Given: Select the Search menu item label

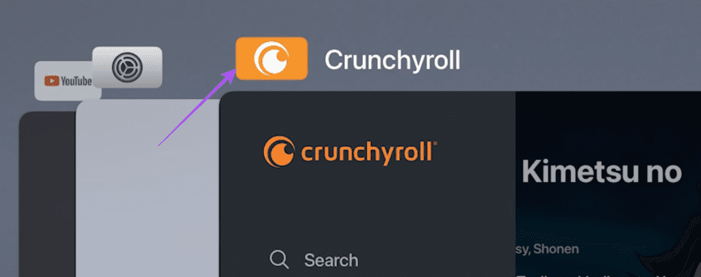Looking at the screenshot, I should pos(331,260).
